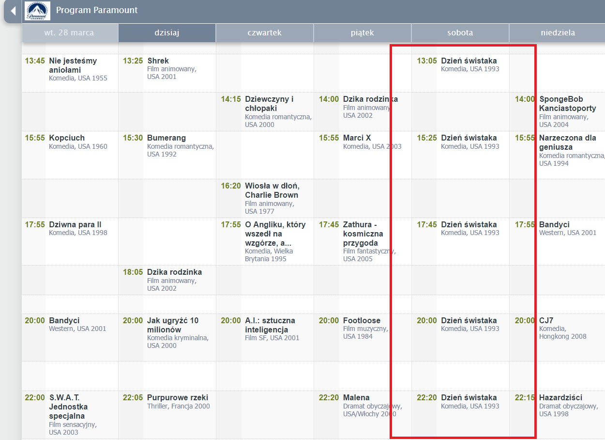The image size is (605, 440).
Task: Open 'Malena' at 22:20
Action: click(356, 397)
